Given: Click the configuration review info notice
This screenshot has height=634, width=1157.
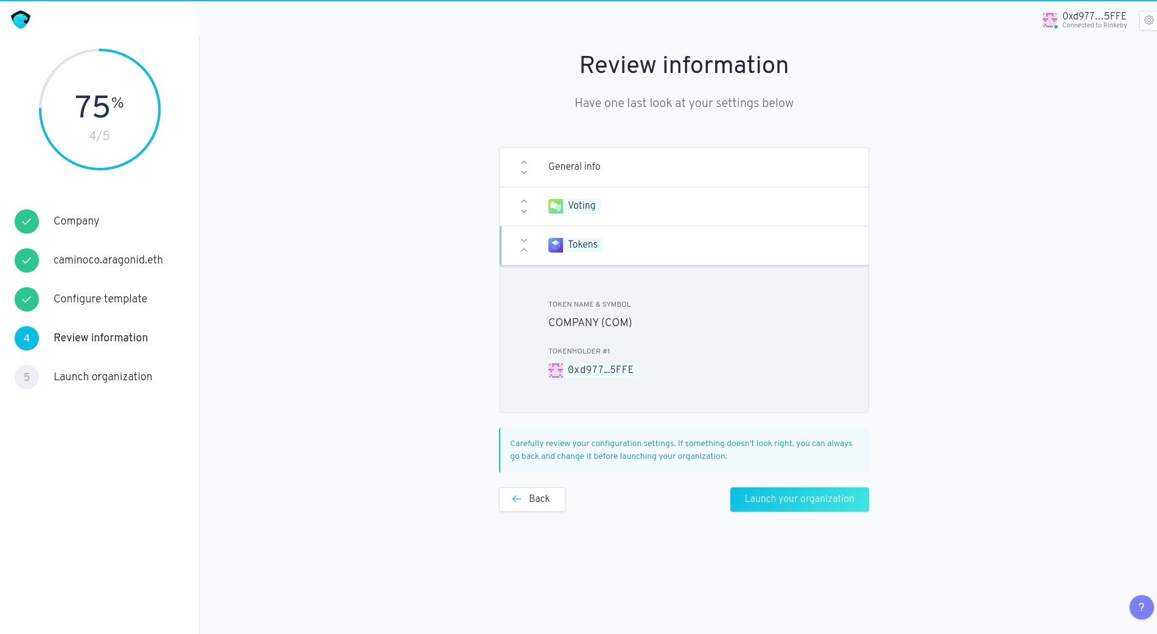Looking at the screenshot, I should click(684, 450).
